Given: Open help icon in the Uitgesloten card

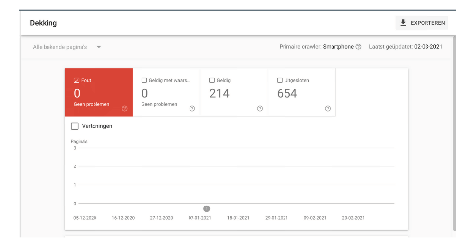Looking at the screenshot, I should click(328, 109).
